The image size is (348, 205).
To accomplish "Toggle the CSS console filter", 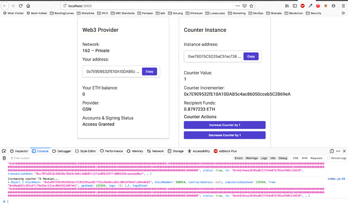I will [296, 158].
